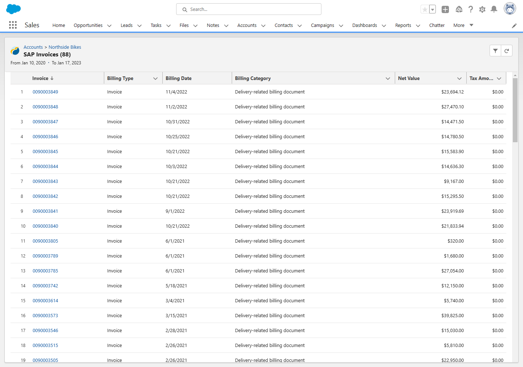
Task: Open Billing Category column menu chevron
Action: click(x=388, y=79)
